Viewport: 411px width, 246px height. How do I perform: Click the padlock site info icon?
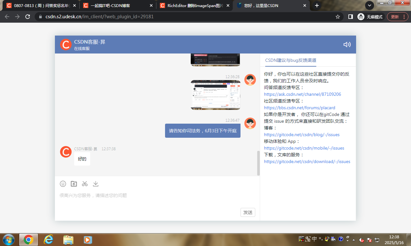(x=40, y=17)
